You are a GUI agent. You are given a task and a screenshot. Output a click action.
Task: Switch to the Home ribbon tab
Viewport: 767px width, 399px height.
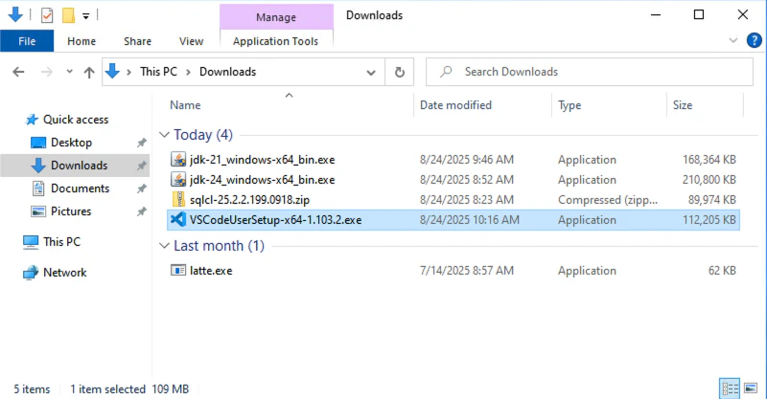[81, 41]
